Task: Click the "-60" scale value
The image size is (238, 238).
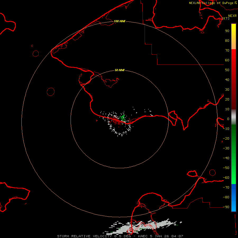Action: tap(226, 178)
